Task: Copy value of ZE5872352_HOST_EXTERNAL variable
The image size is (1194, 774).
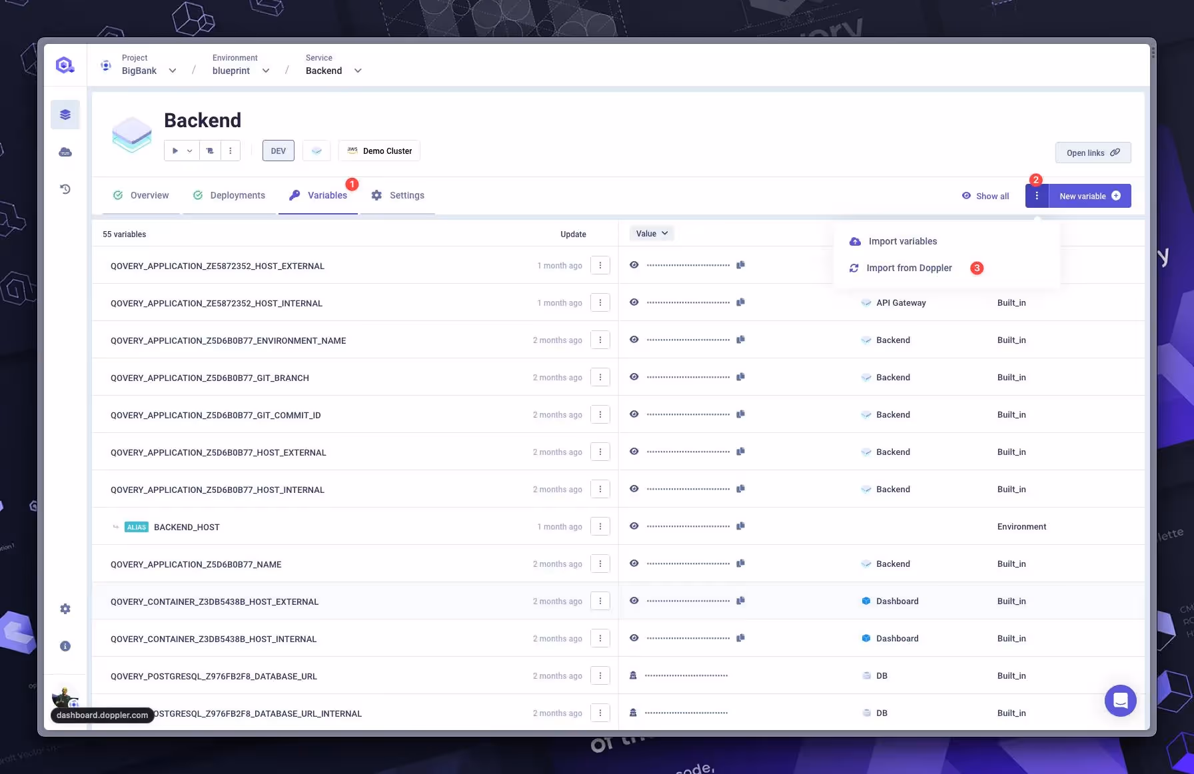Action: click(x=740, y=265)
